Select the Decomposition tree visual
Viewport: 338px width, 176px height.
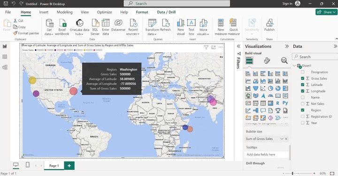[x=256, y=110]
